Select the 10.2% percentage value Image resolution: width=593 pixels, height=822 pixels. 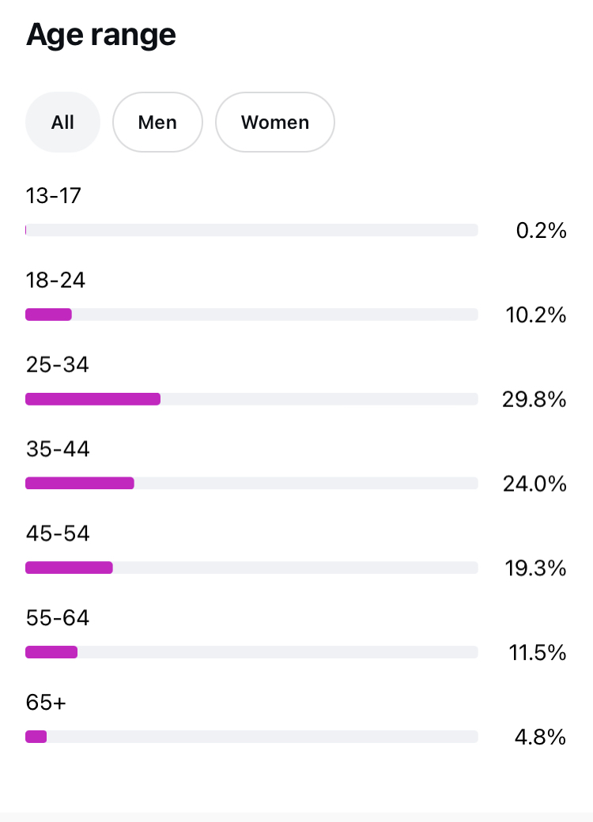tap(536, 315)
